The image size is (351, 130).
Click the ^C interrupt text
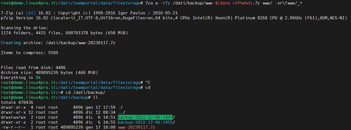pos(148,83)
